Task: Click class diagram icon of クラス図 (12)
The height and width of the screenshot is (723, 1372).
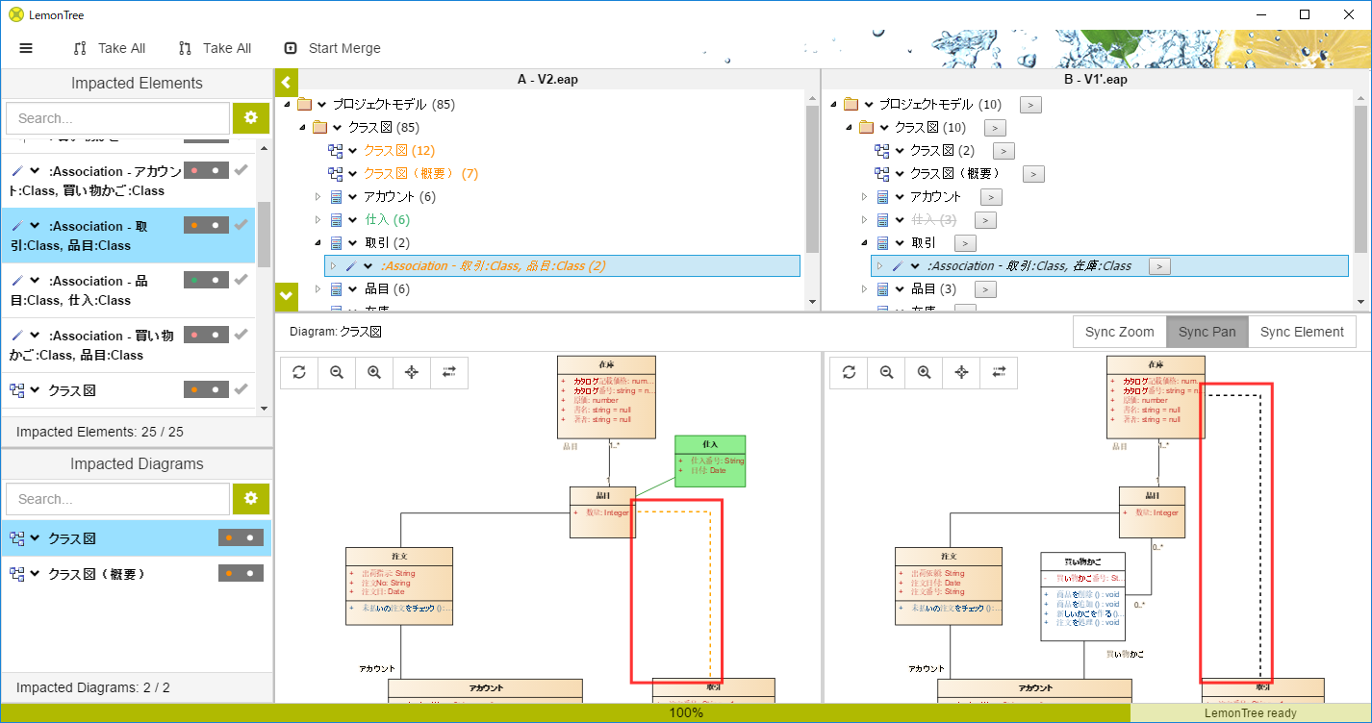Action: 336,150
